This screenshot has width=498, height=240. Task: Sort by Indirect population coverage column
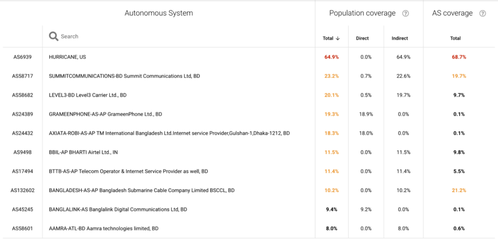(x=400, y=38)
